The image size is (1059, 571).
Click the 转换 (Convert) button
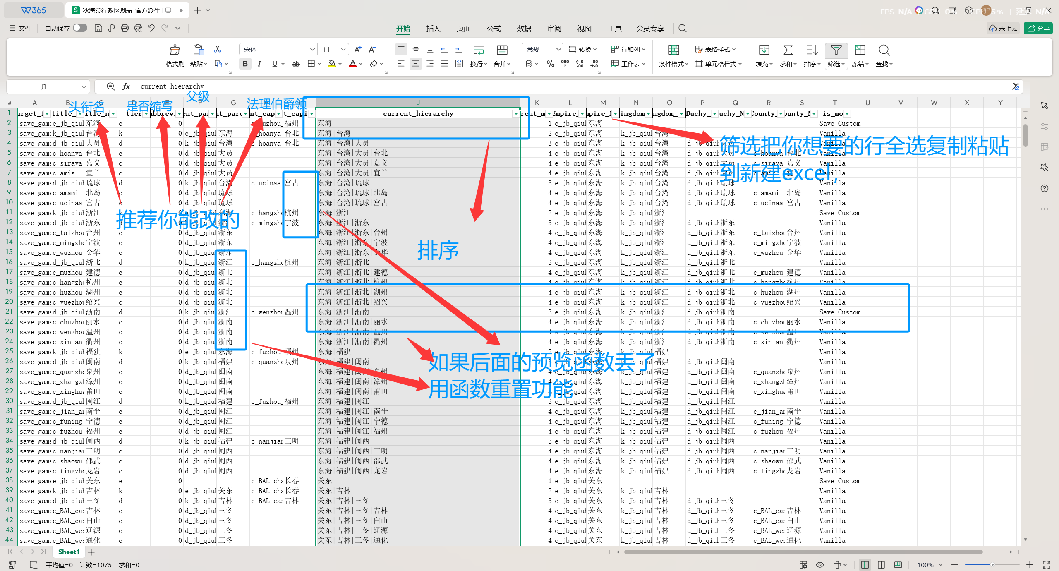point(582,49)
